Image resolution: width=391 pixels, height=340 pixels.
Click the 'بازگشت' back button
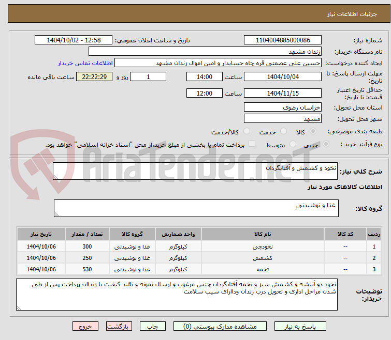point(120,327)
